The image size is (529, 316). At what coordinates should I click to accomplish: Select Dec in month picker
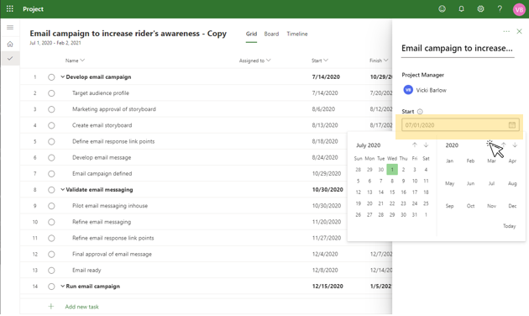tap(512, 206)
